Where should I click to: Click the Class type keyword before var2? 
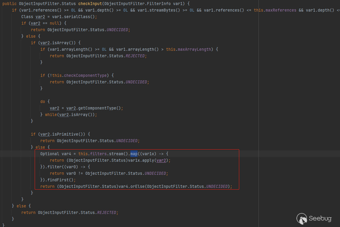[27, 17]
